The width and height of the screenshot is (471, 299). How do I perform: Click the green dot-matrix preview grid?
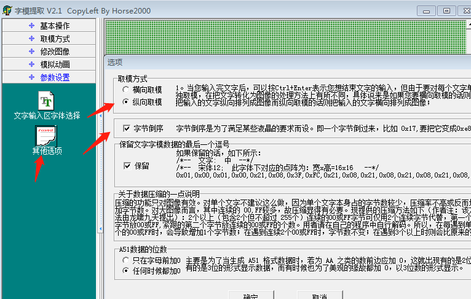(286, 37)
